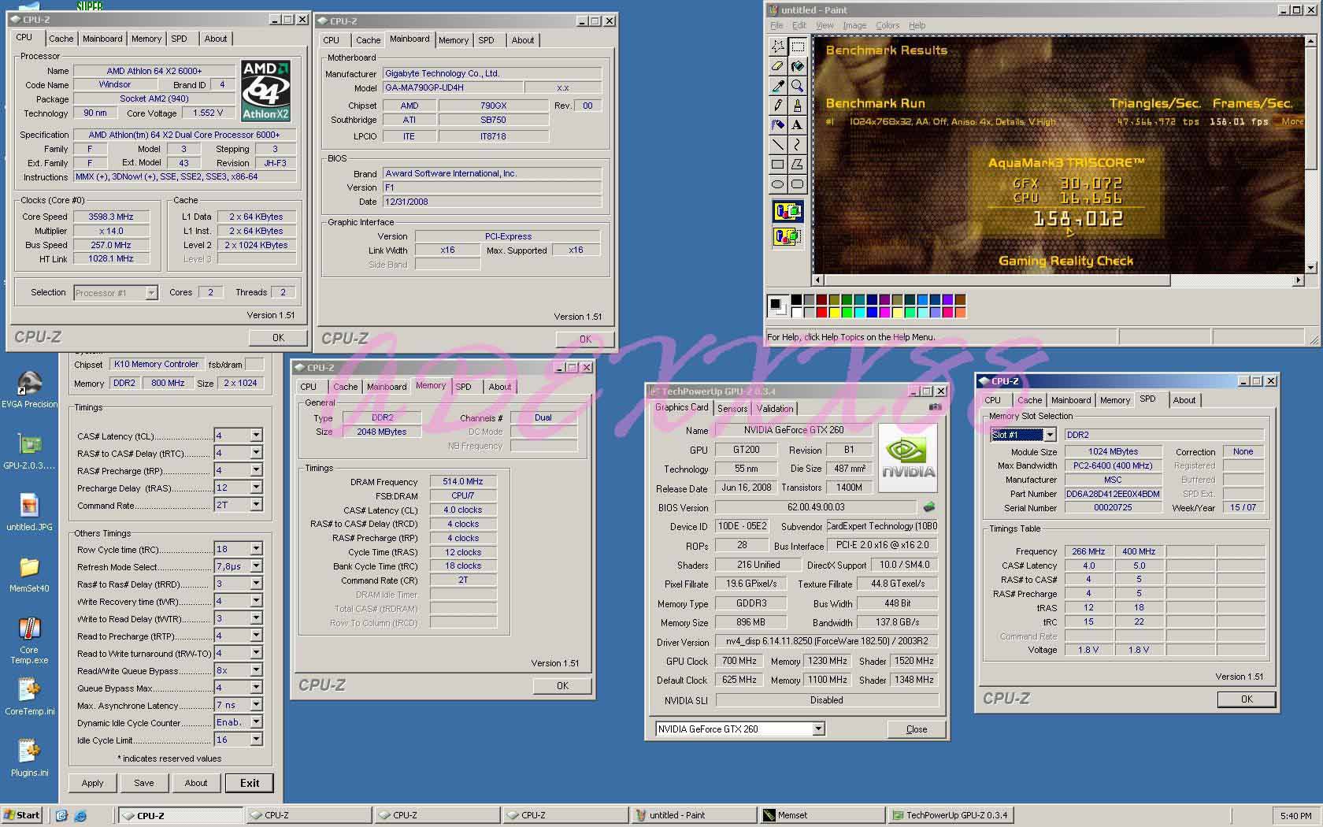This screenshot has height=827, width=1323.
Task: Open the CAS# Latency (tCL) dropdown in MemSet
Action: click(x=256, y=436)
